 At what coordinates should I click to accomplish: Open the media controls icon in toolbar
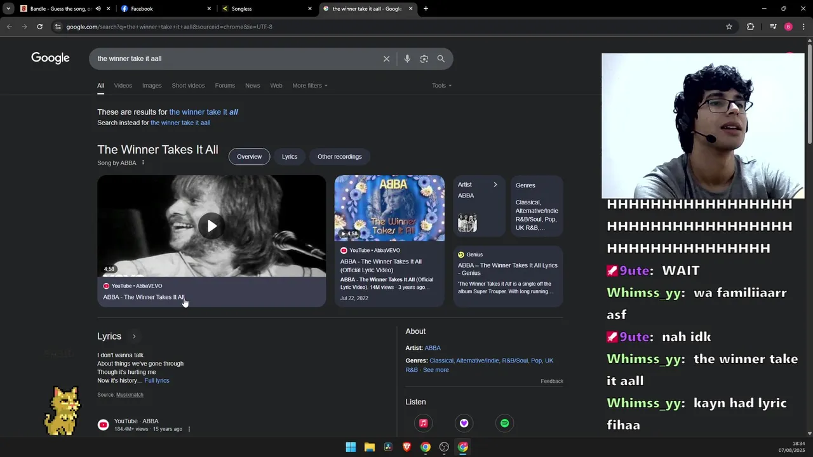[x=773, y=27]
